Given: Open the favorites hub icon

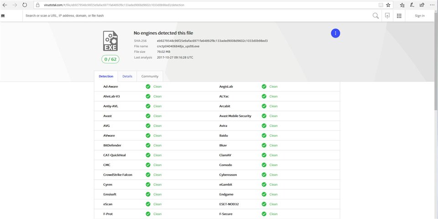Looking at the screenshot, I should coord(402,5).
